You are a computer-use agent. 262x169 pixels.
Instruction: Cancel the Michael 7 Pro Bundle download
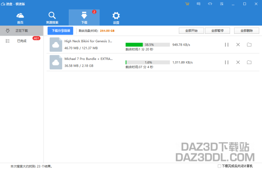point(238,63)
